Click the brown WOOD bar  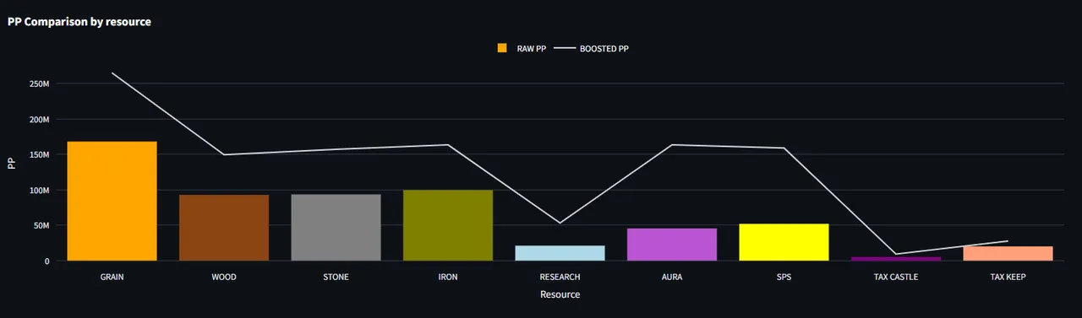(x=224, y=228)
